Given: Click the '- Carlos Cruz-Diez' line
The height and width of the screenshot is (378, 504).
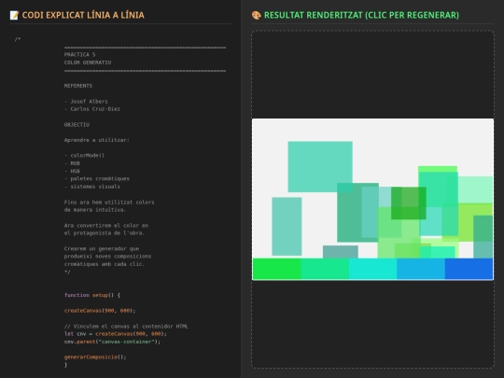Looking at the screenshot, I should point(91,109).
